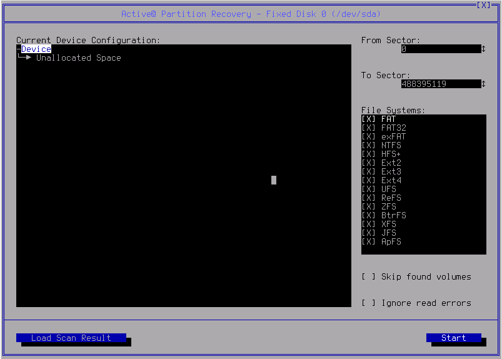Click the From Sector input field

441,49
